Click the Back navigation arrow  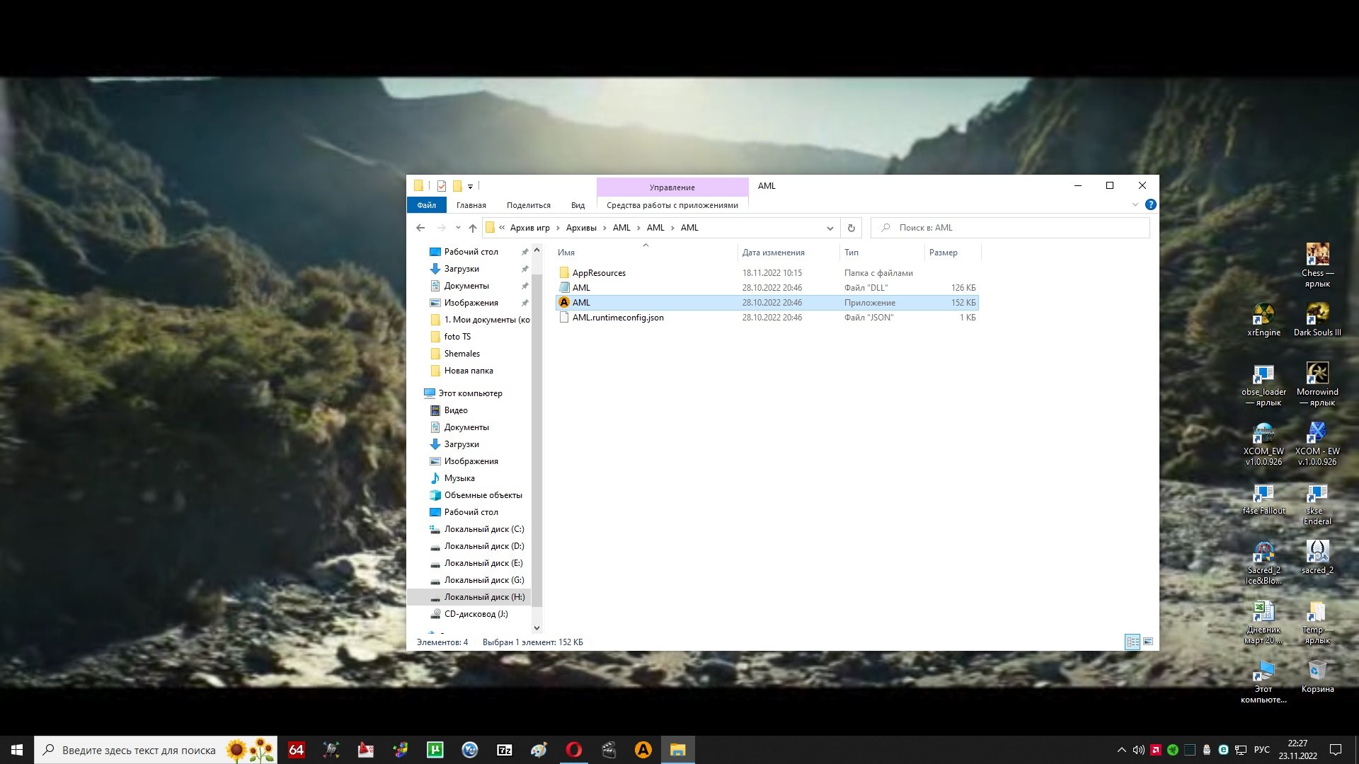pos(420,228)
